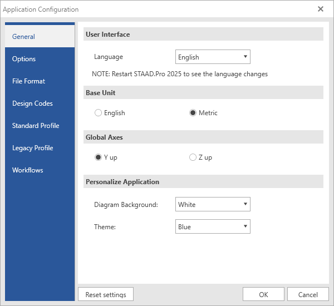
Task: Switch to the Workflows tab
Action: point(40,170)
